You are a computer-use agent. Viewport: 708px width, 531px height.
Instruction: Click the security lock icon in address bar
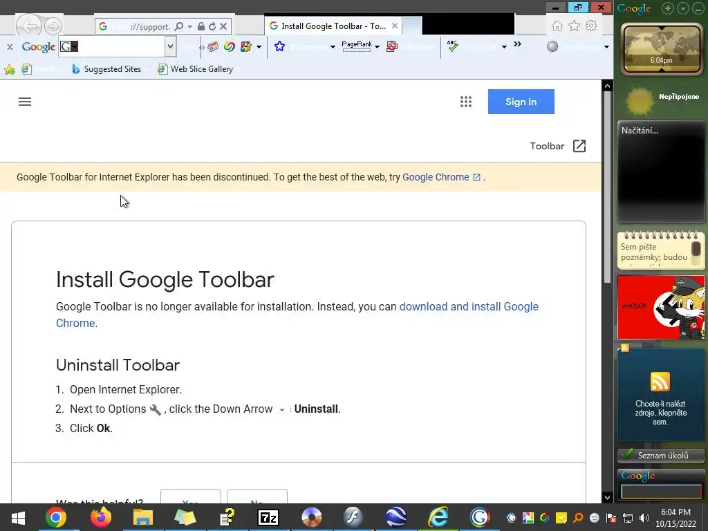coord(201,27)
